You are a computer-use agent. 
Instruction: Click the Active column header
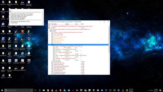click(50, 24)
